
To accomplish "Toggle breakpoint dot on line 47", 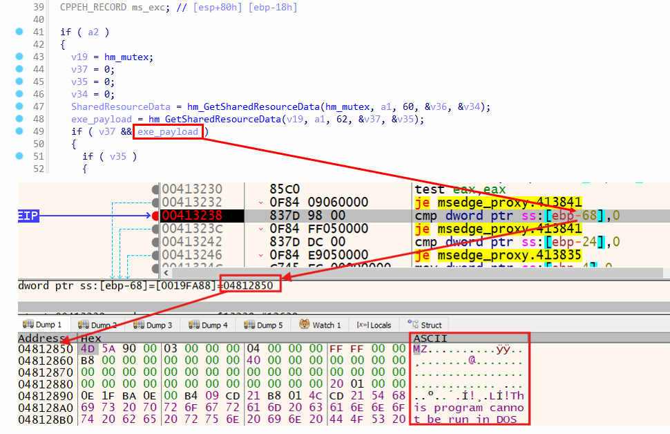I will [19, 106].
